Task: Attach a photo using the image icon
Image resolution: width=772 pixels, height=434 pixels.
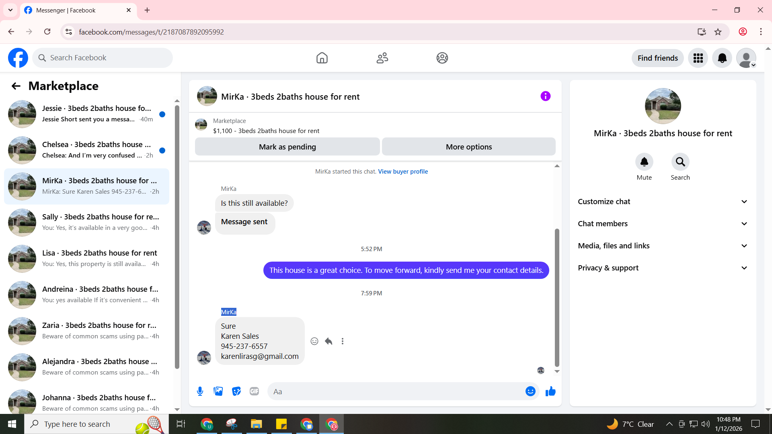Action: point(218,391)
